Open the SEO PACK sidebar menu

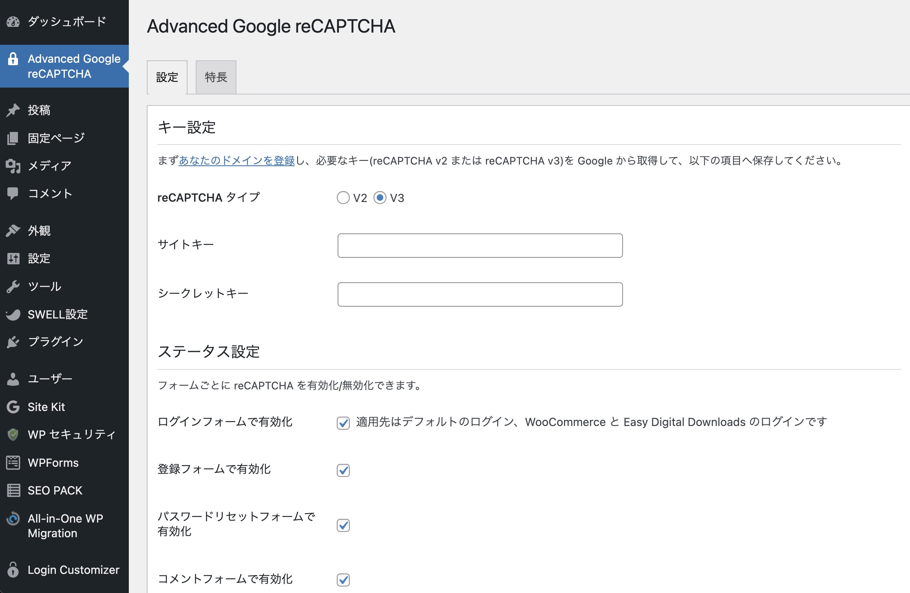click(64, 490)
